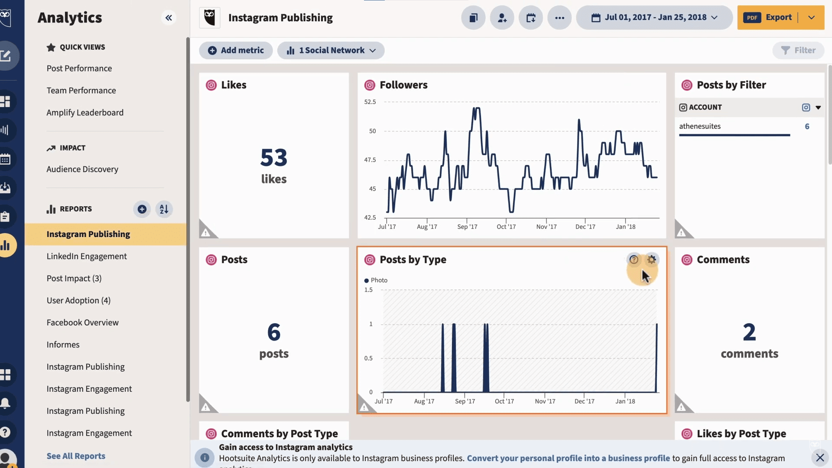Image resolution: width=832 pixels, height=468 pixels.
Task: Click the warning triangle on Posts card
Action: click(206, 406)
